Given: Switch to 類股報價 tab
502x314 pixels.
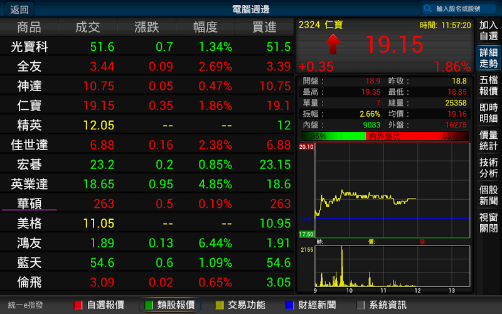Looking at the screenshot, I should pyautogui.click(x=170, y=305).
